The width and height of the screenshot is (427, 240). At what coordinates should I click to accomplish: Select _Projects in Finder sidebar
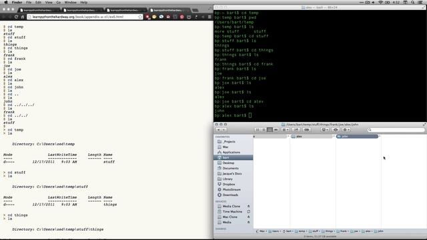pyautogui.click(x=234, y=142)
